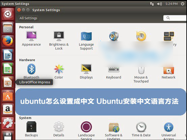Screen dimensions: 187x140
Task: Launch Firefox from the launcher
Action: [x=8, y=41]
